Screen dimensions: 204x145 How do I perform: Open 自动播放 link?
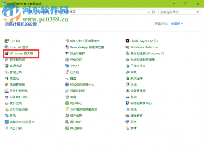click(76, 128)
